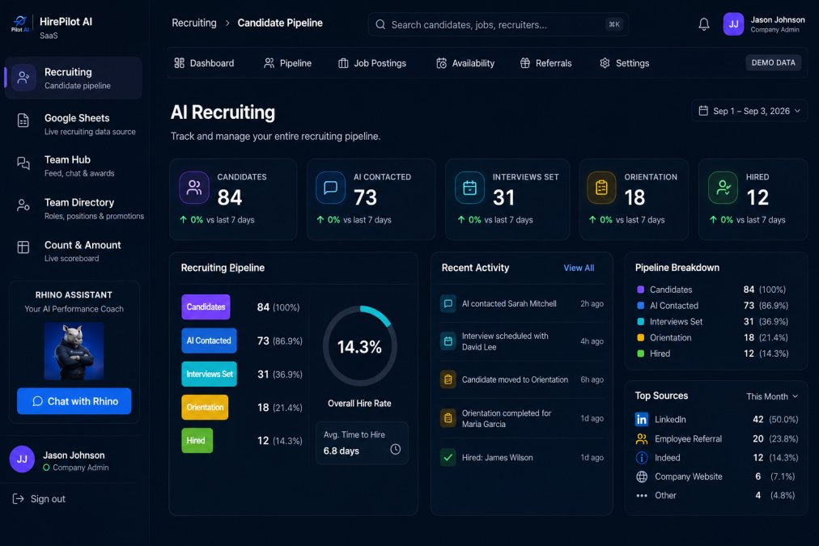Click the yellow Orientation pipeline stage
819x546 pixels.
[x=205, y=407]
